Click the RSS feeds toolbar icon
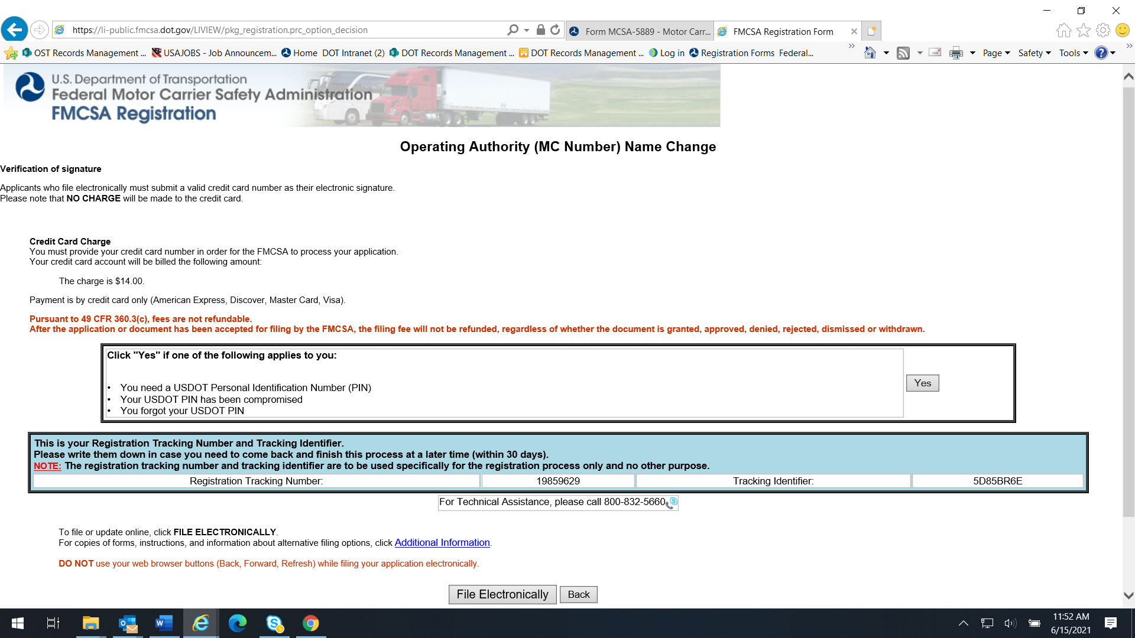The width and height of the screenshot is (1135, 638). pyautogui.click(x=903, y=53)
